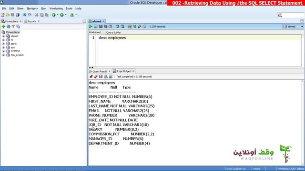Click the green Forward navigation button
Viewport: 305px width, 171px height.
[61, 15]
